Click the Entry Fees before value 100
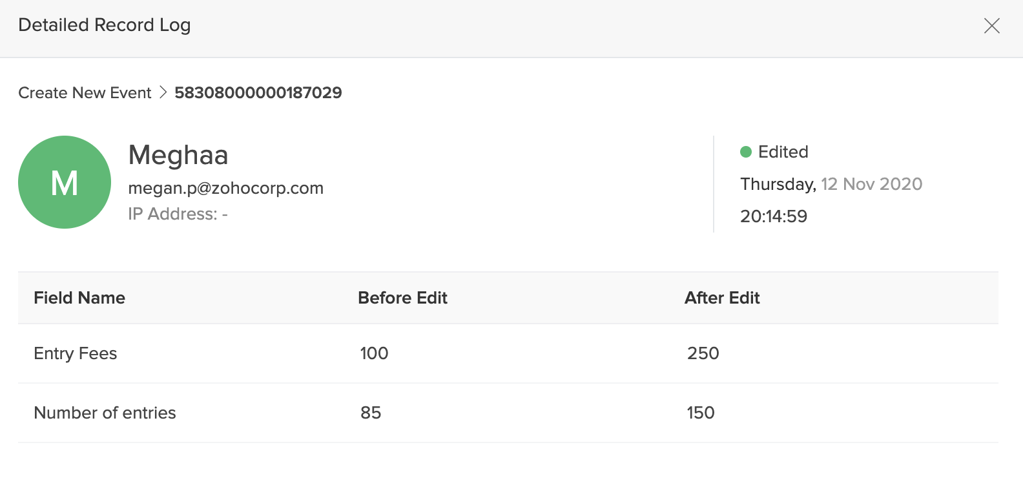1023x478 pixels. point(374,353)
